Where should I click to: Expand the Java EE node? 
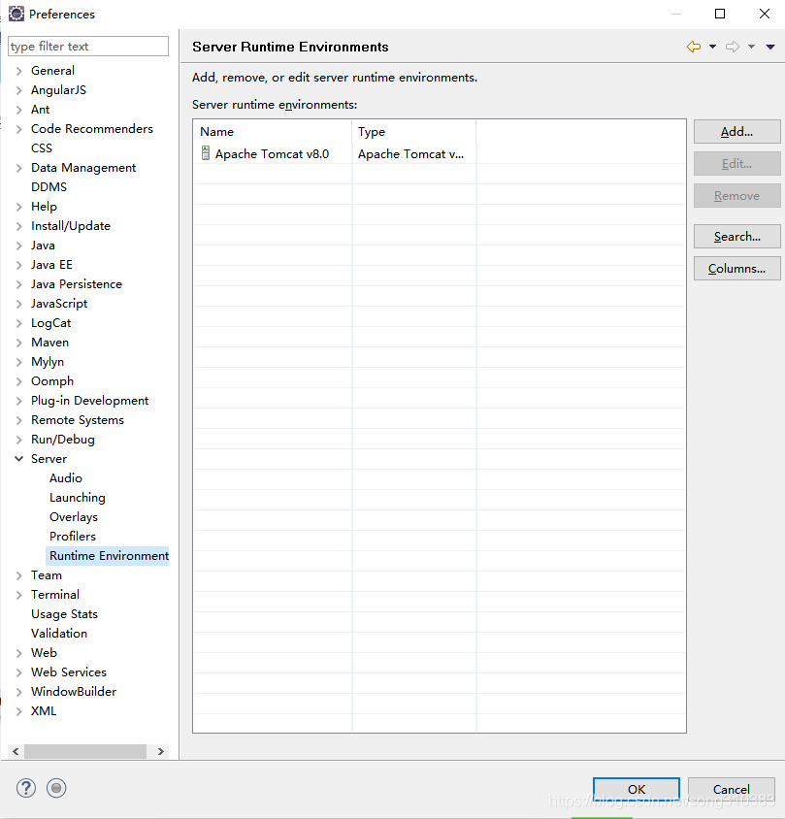point(18,265)
